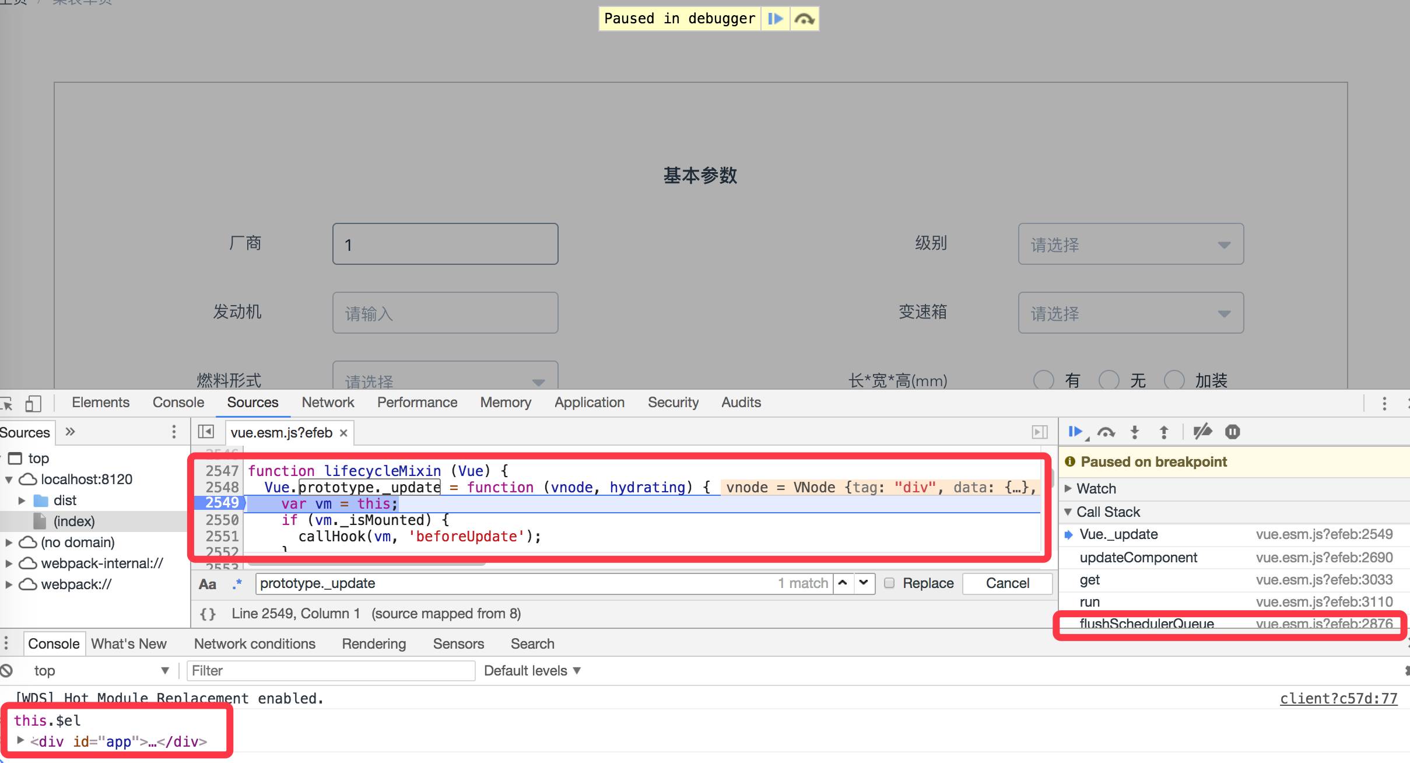Open client?c57d:77 source link
The width and height of the screenshot is (1410, 763).
pos(1338,698)
